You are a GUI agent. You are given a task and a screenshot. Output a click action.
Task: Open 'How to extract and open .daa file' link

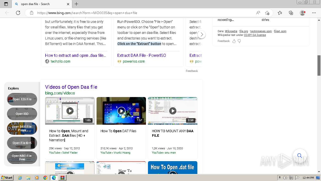76,55
